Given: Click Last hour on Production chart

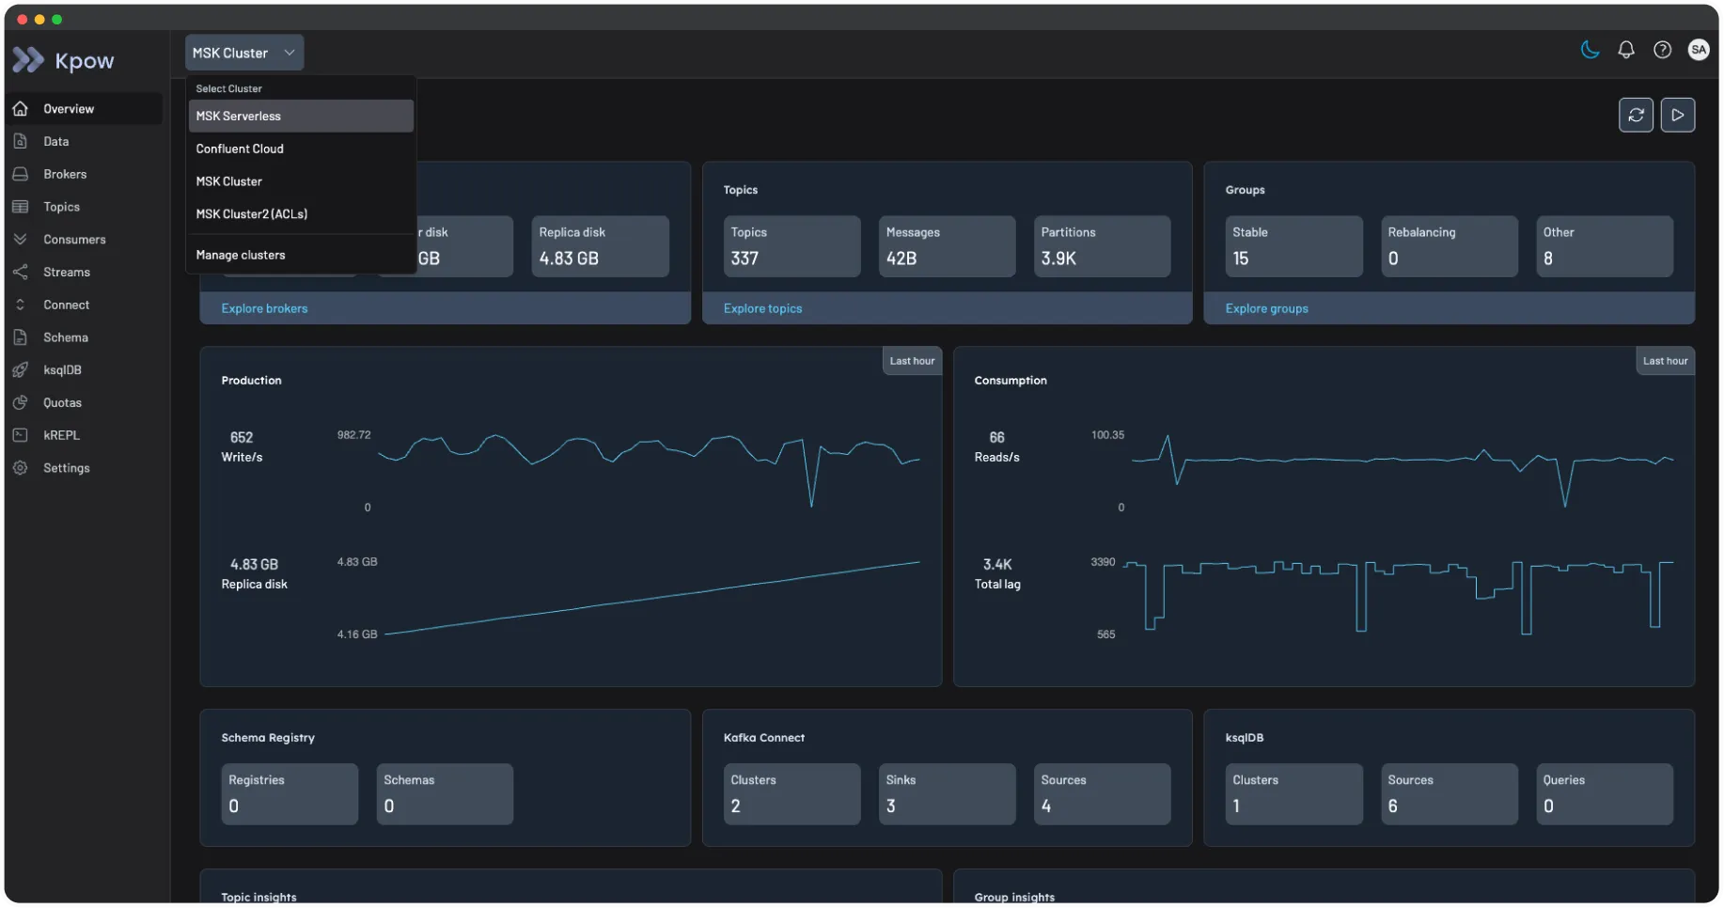Looking at the screenshot, I should click(x=912, y=361).
